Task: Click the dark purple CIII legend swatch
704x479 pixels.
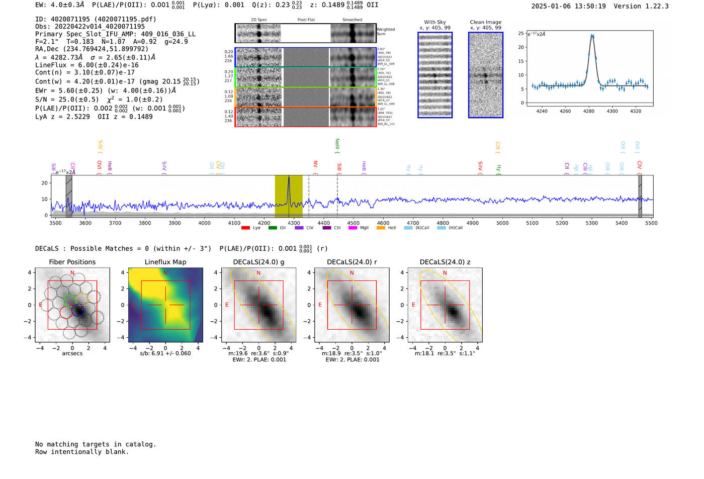Action: tap(327, 228)
